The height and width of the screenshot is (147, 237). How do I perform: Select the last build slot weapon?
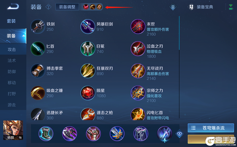point(165,134)
